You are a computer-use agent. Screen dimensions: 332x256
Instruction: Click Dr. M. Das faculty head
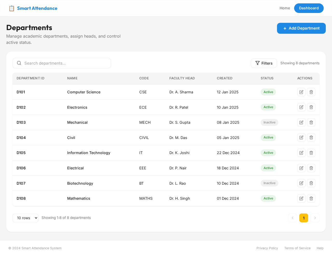pyautogui.click(x=178, y=138)
